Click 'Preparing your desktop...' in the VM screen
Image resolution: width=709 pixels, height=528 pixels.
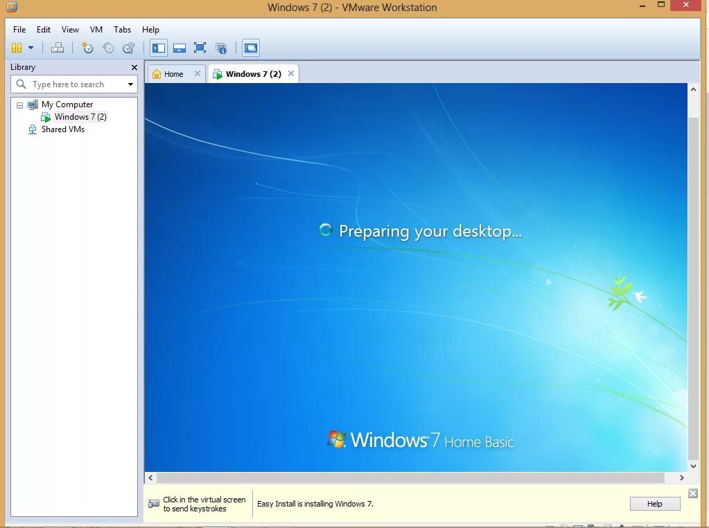point(430,231)
